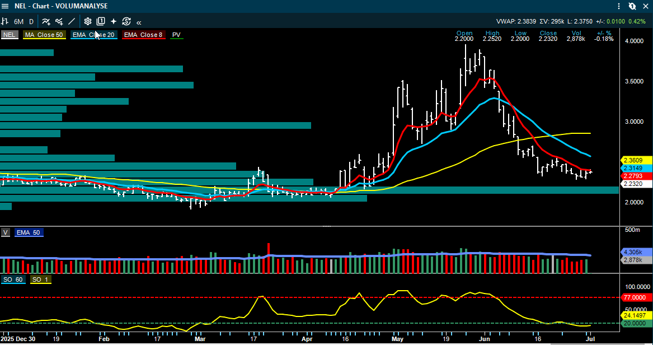Select the trend line drawing tool
Image resolution: width=653 pixels, height=345 pixels.
72,22
